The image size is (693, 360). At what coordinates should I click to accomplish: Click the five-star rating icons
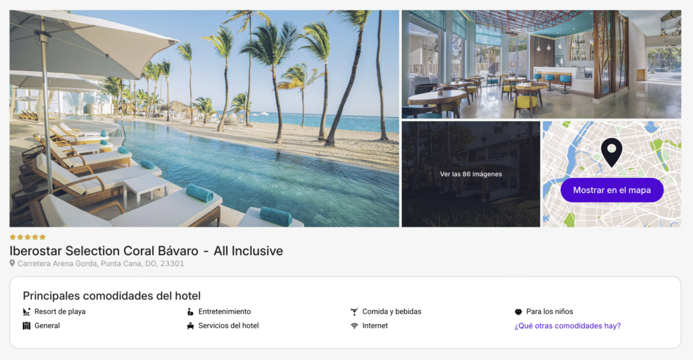coord(27,238)
